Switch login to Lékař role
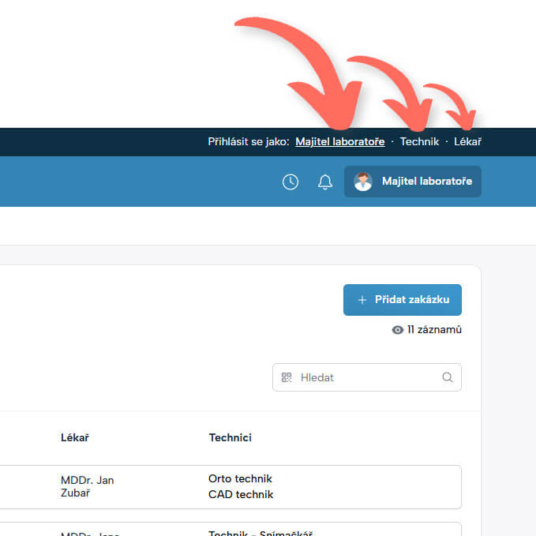This screenshot has height=536, width=536. point(467,142)
